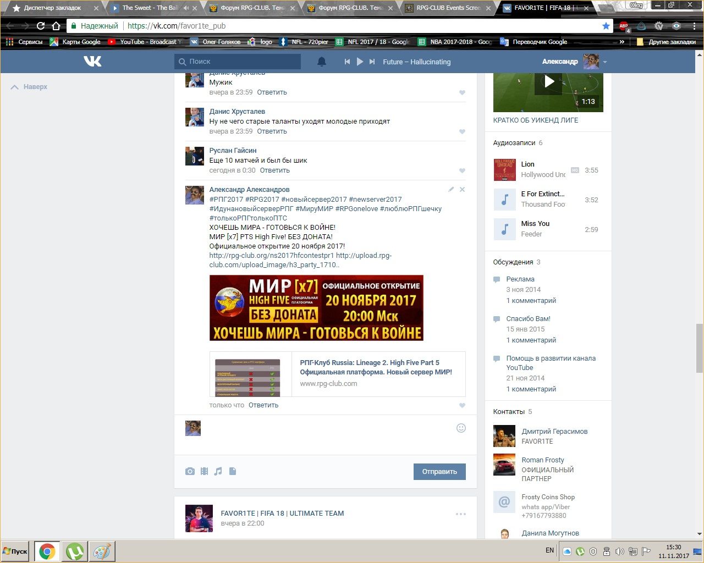Edit Александр Александров's comment with pencil icon
The width and height of the screenshot is (704, 563).
451,189
